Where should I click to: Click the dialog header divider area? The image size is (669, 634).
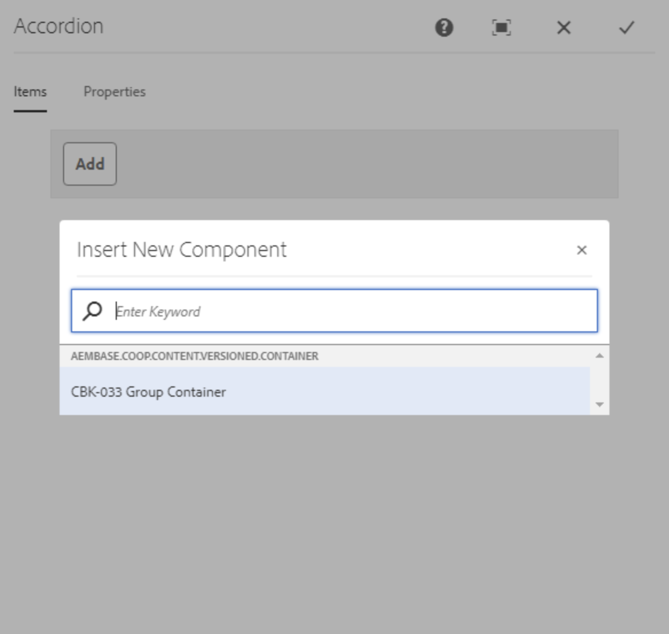(x=334, y=55)
